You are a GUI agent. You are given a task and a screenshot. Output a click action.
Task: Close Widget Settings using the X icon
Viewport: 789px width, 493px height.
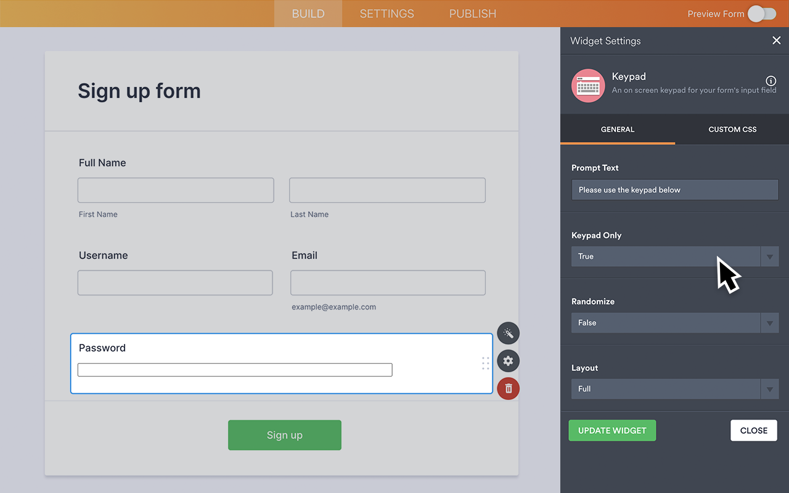point(776,40)
